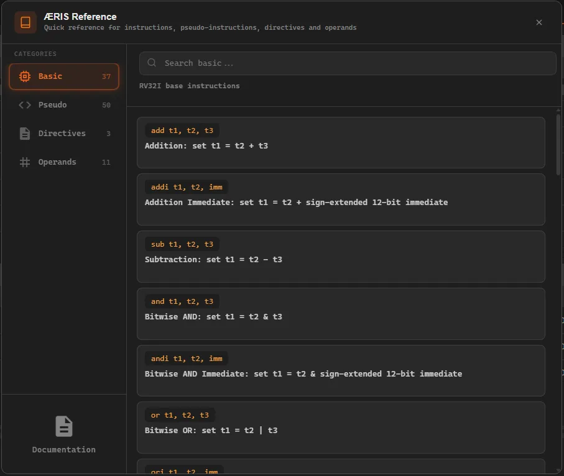The height and width of the screenshot is (476, 564).
Task: Close the ÆRIS Reference dialog
Action: [539, 22]
